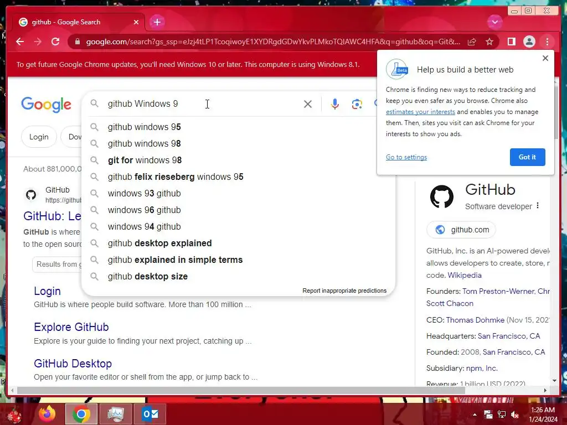Click the horizontal scrollbar thumb
567x425 pixels.
pyautogui.click(x=240, y=390)
